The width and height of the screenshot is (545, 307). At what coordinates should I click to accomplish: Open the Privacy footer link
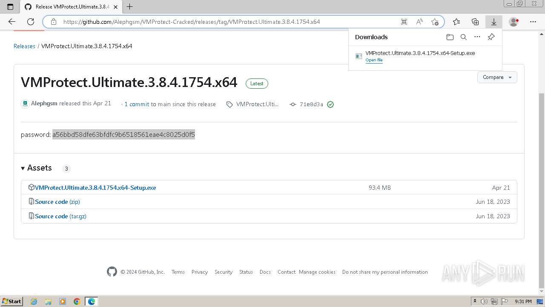pos(200,272)
